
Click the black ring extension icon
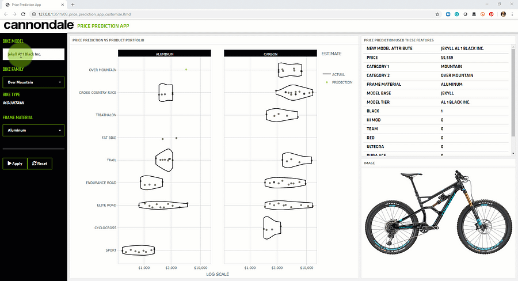(x=465, y=14)
